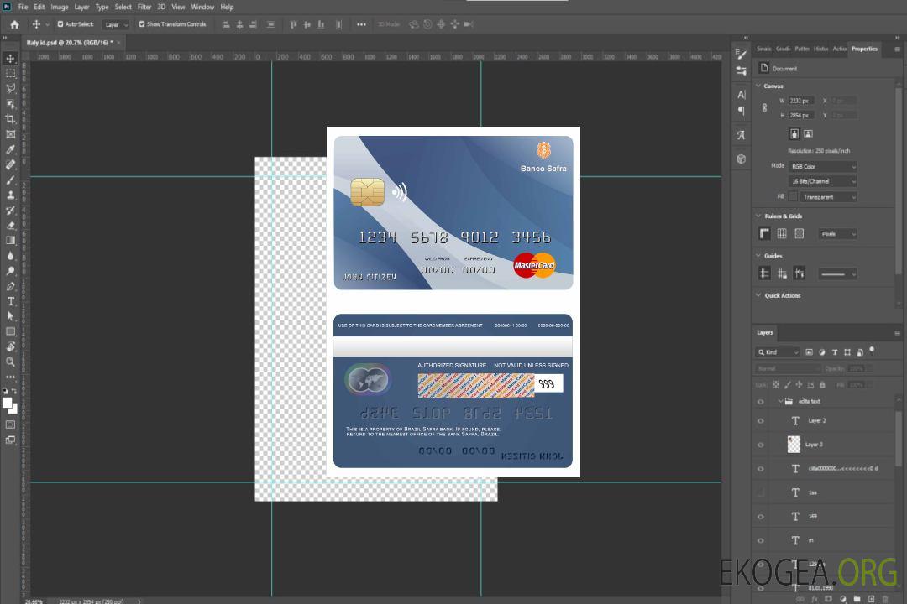Viewport: 907px width, 604px height.
Task: Filter layers by type layers icon
Action: [x=835, y=352]
